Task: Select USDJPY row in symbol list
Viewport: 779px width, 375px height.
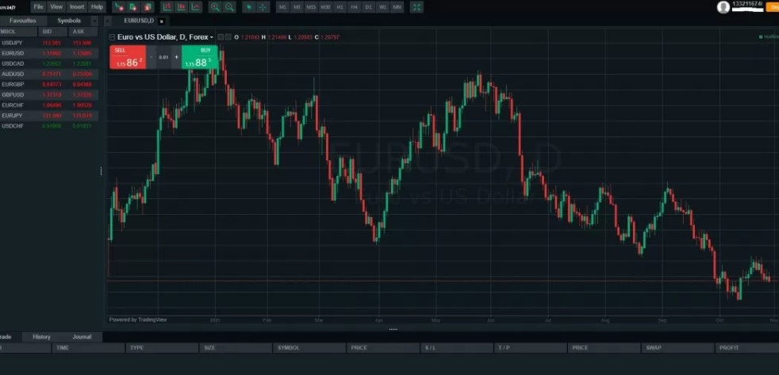Action: click(x=49, y=44)
